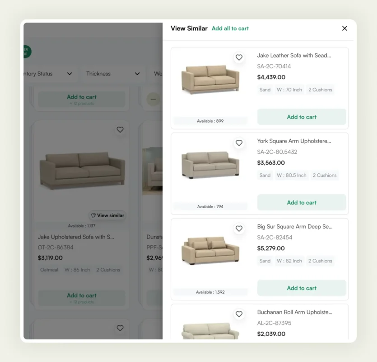Add the York Square Arm sofa to cart

tap(301, 202)
